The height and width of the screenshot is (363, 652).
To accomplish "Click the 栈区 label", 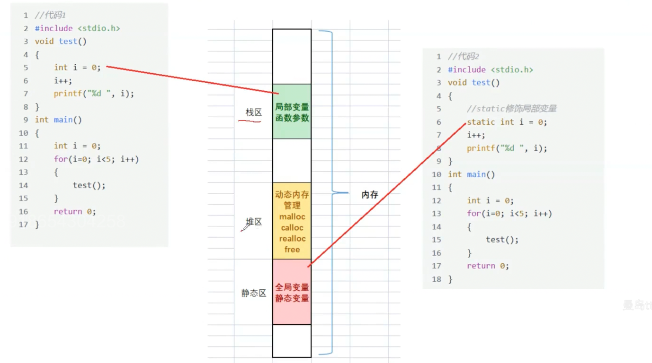I will [x=254, y=112].
